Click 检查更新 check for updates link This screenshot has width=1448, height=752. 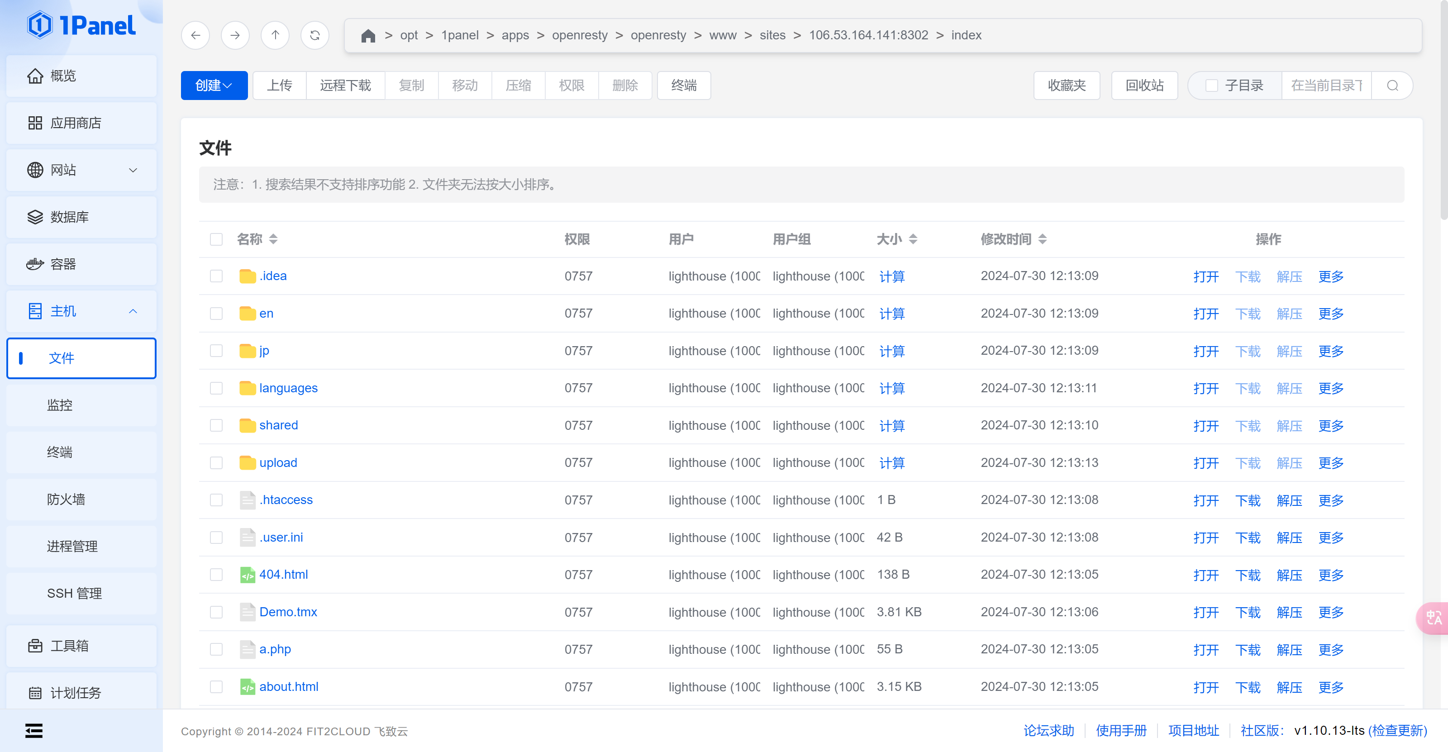(1397, 731)
